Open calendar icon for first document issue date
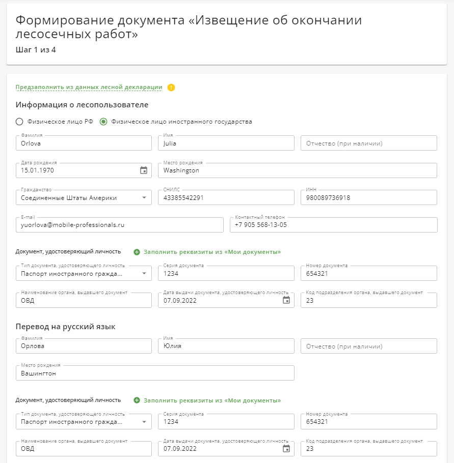Screen dimensions: 454x463 point(286,300)
